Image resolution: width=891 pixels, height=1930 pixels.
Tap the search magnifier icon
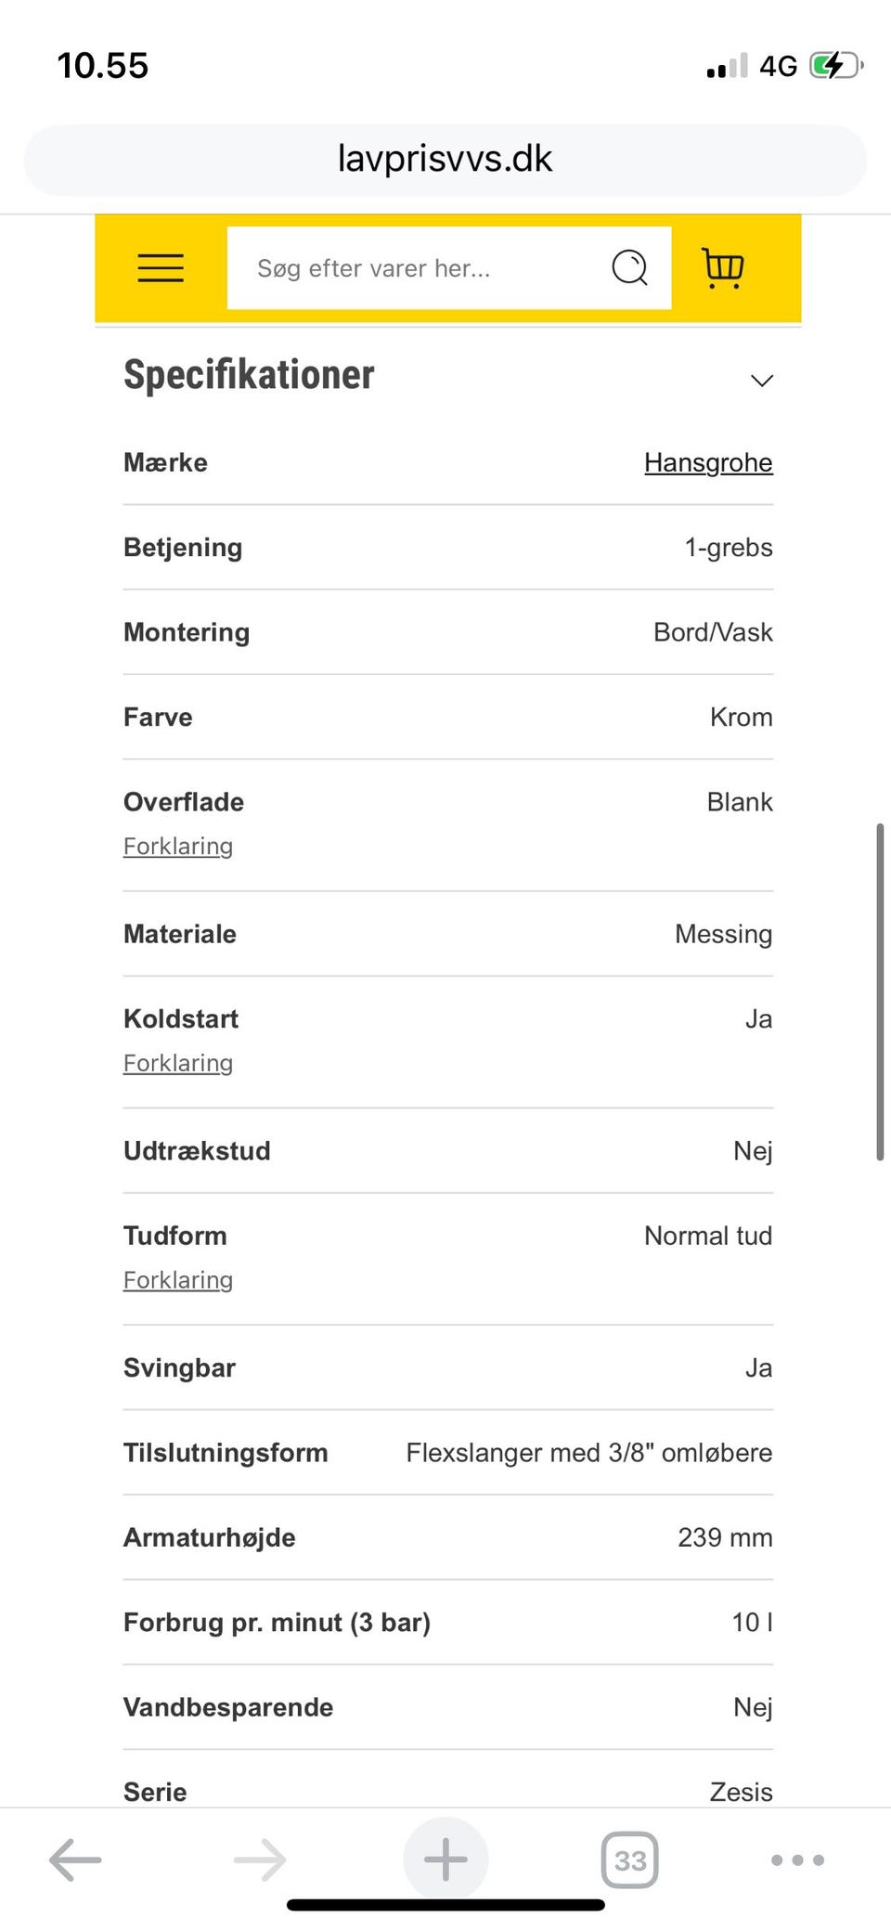click(629, 267)
